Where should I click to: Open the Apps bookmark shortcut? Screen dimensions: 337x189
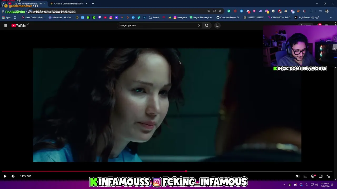pos(6,18)
